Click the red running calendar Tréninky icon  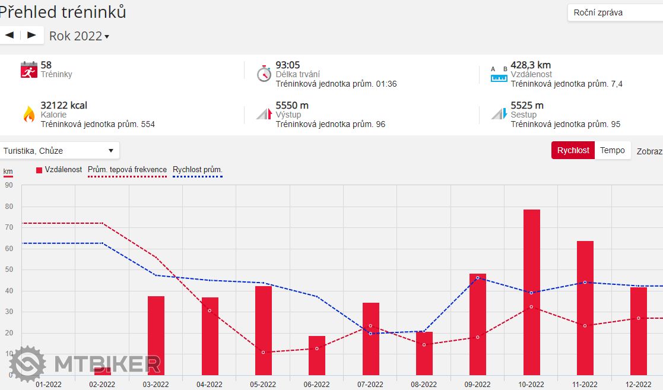28,70
